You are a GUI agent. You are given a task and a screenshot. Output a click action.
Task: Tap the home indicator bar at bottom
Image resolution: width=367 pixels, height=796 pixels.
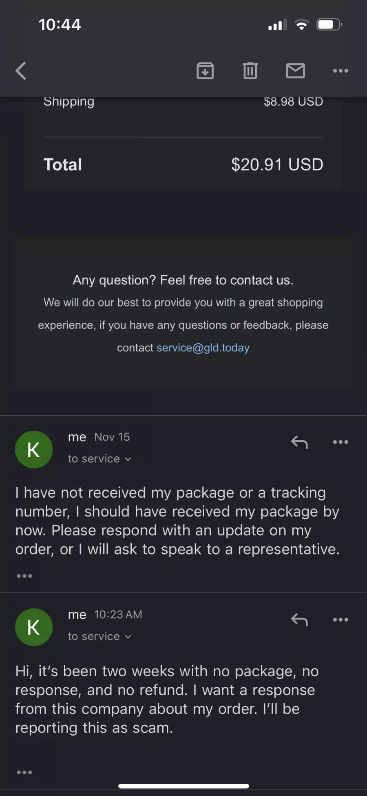coord(183,786)
